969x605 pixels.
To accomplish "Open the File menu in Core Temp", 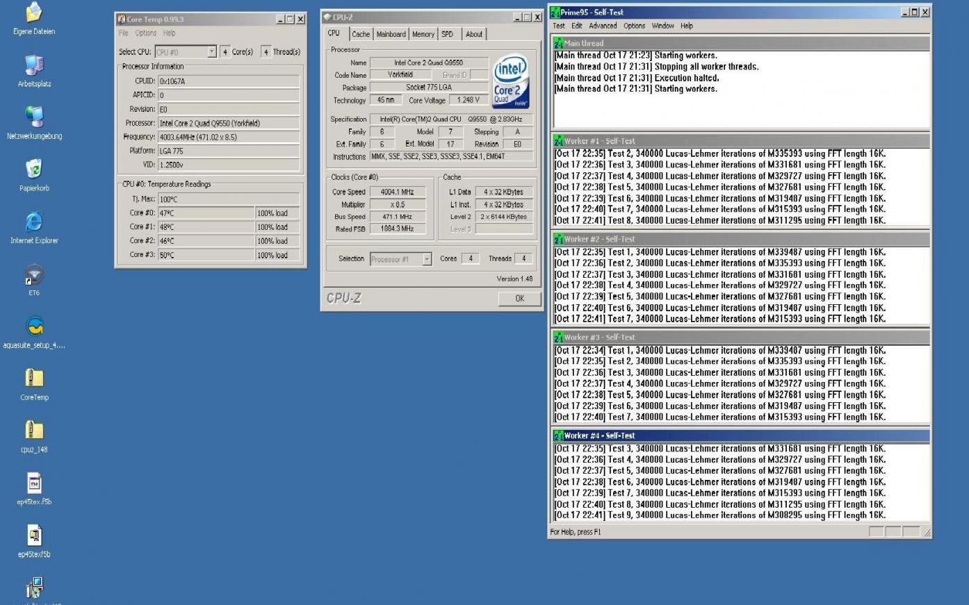I will click(x=124, y=33).
